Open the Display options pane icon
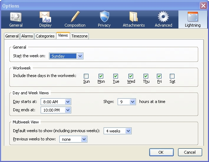This screenshot has width=209, height=162. (45, 17)
